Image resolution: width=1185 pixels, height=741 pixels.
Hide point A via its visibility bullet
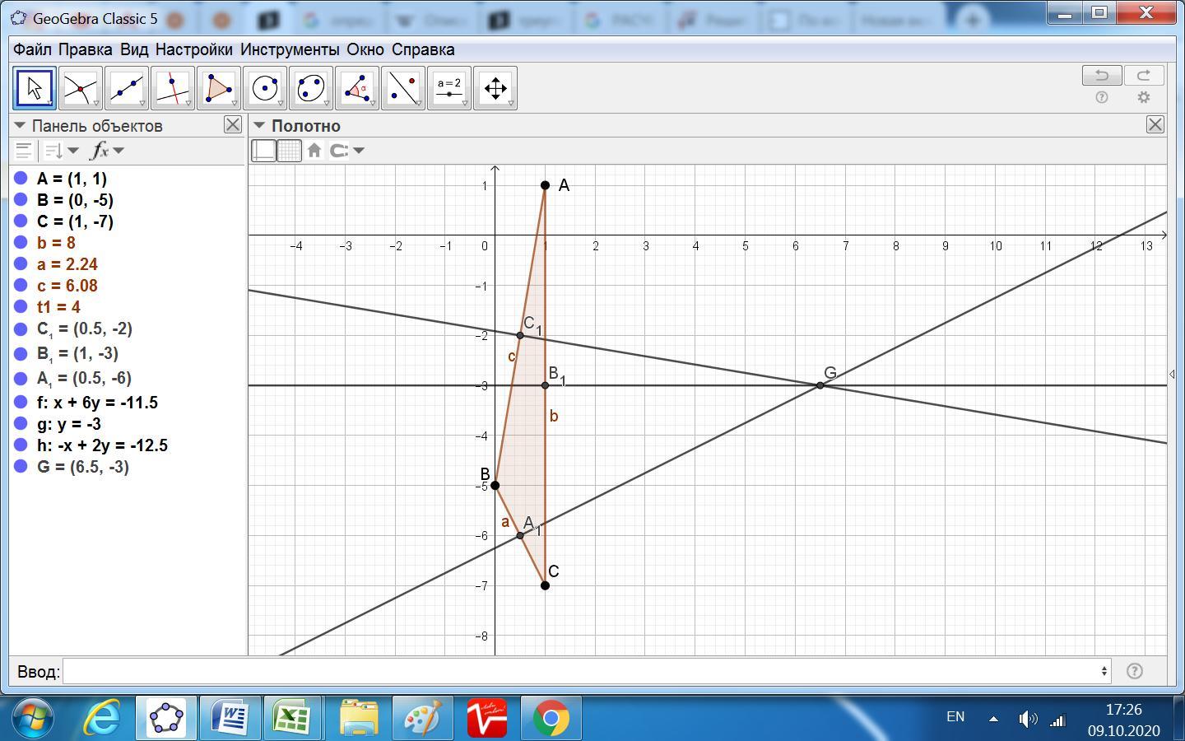(21, 179)
